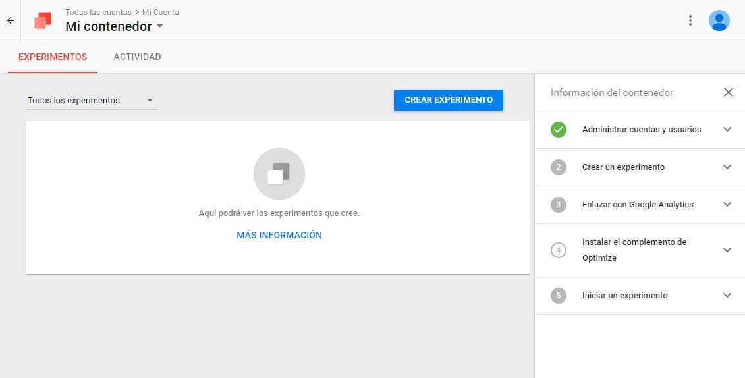Go to Todas las cuentas breadcrumb
Viewport: 745px width, 378px height.
[x=98, y=13]
